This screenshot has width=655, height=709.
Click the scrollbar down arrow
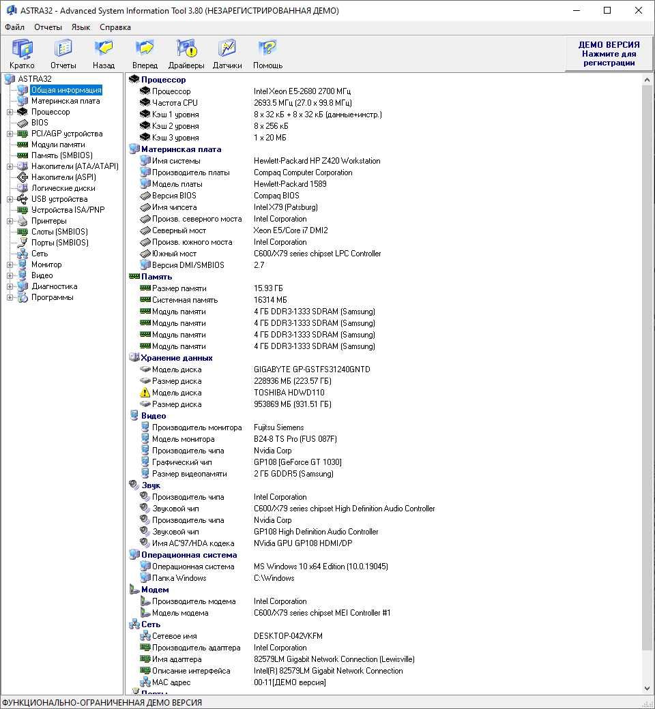click(647, 688)
